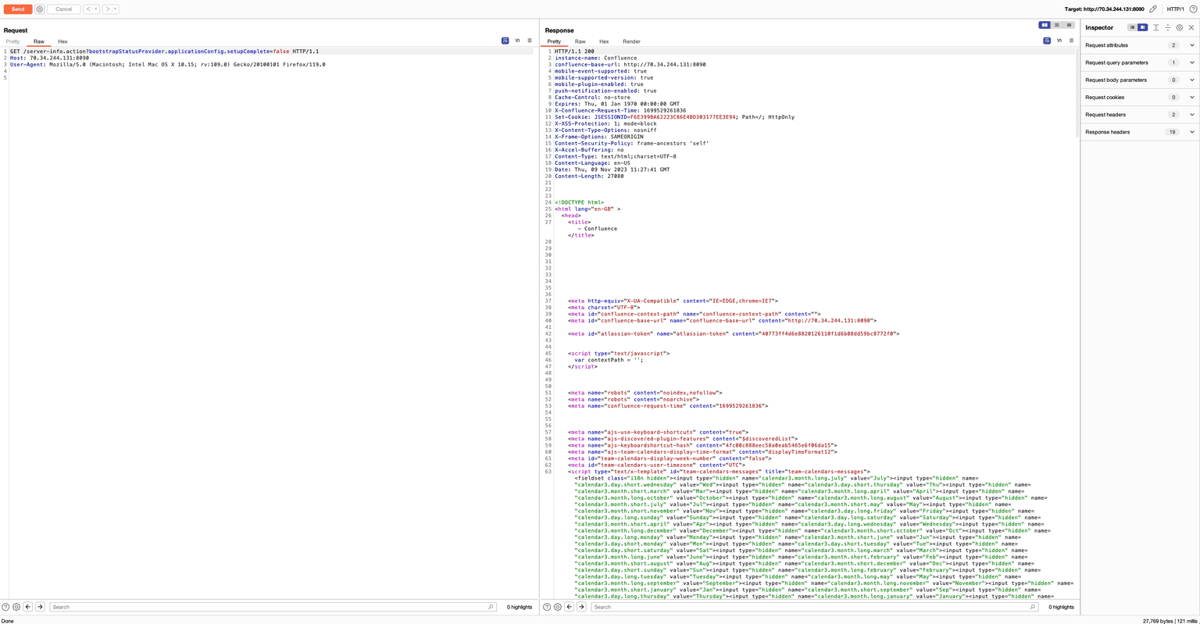The width and height of the screenshot is (1200, 624).
Task: Click Inspector expand all sections icon
Action: coord(1156,27)
